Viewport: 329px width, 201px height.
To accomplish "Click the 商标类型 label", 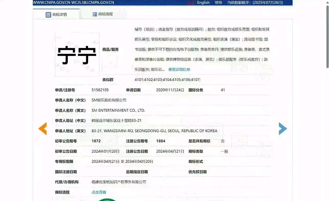I will [196, 151].
